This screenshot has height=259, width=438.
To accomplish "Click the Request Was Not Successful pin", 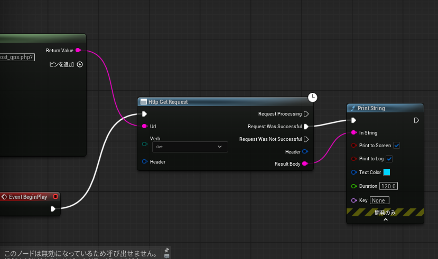I will coord(306,139).
